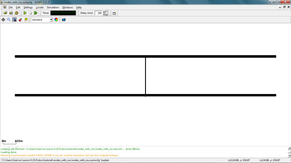Open the Locate menu
Image resolution: width=291 pixels, height=163 pixels.
pyautogui.click(x=40, y=8)
